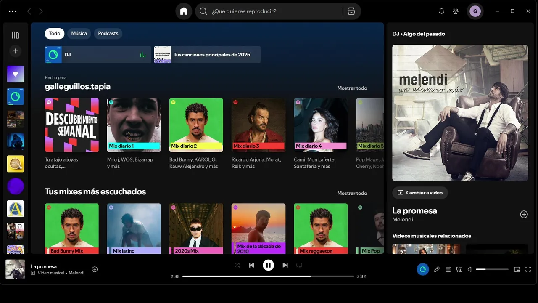The height and width of the screenshot is (303, 538).
Task: Open the solid purple circle playlist in sidebar
Action: click(x=16, y=186)
